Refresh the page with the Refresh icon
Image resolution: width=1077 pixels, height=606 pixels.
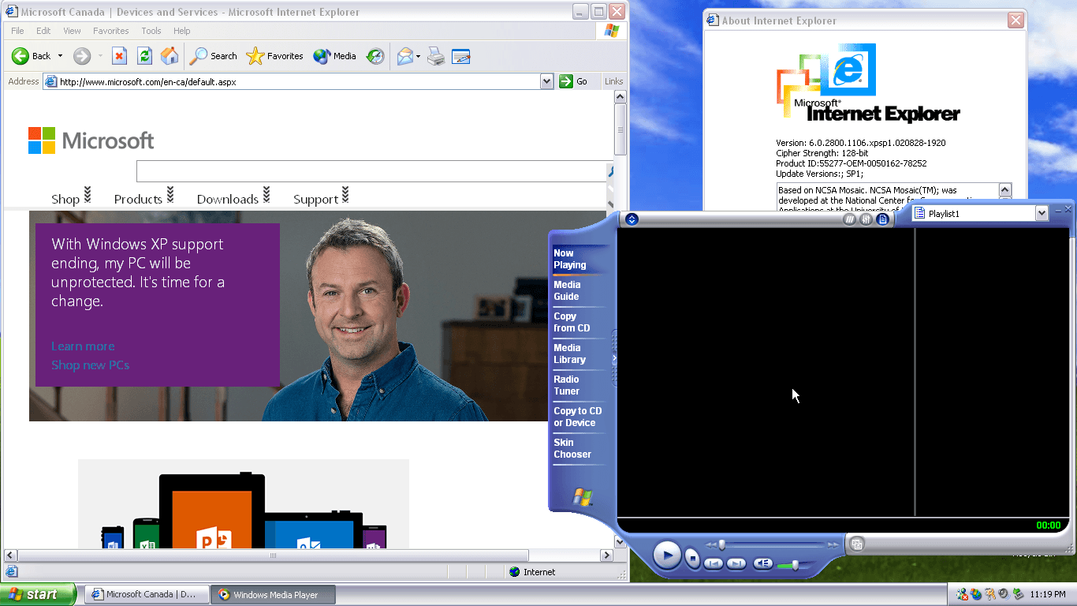coord(144,56)
